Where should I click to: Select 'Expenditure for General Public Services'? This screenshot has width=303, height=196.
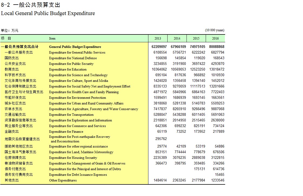77,52
